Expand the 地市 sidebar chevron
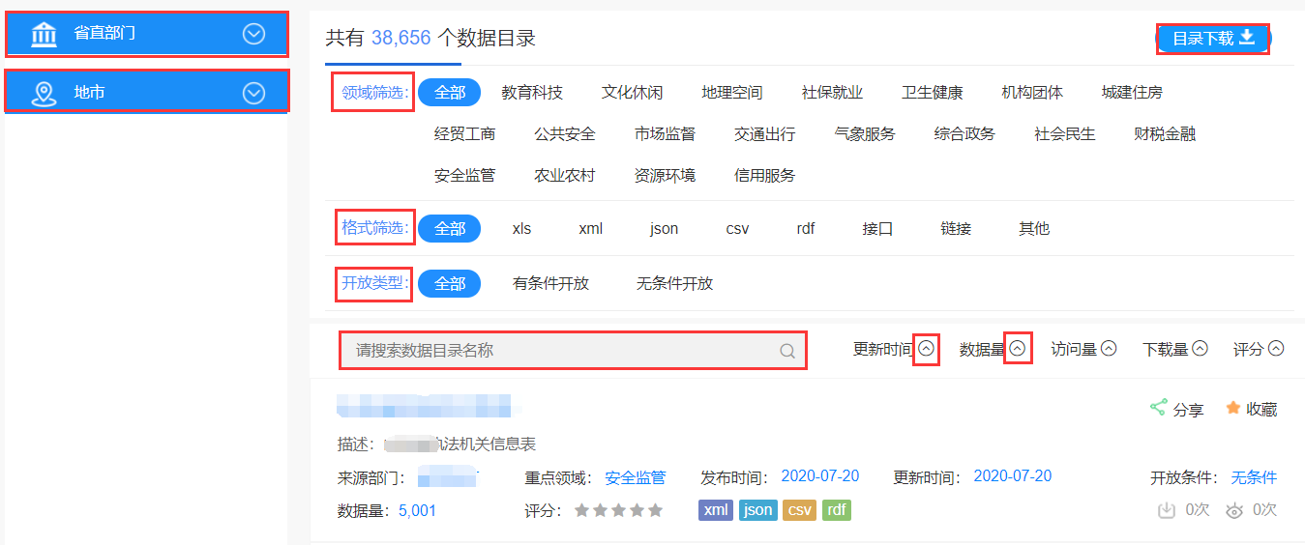The width and height of the screenshot is (1305, 545). [253, 93]
